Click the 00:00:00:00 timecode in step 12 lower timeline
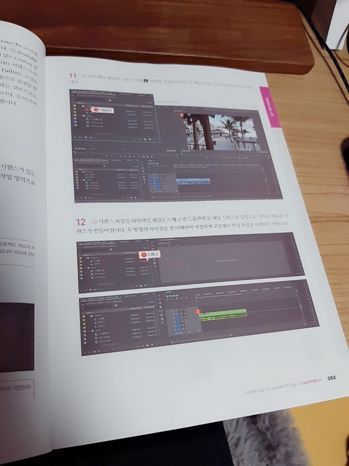This screenshot has width=349, height=466. point(172,296)
